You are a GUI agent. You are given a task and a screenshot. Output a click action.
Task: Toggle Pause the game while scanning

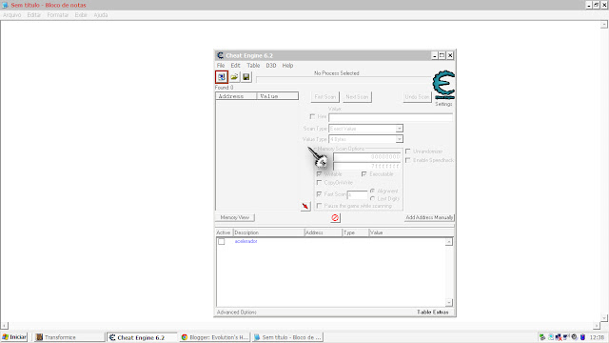[x=320, y=206]
